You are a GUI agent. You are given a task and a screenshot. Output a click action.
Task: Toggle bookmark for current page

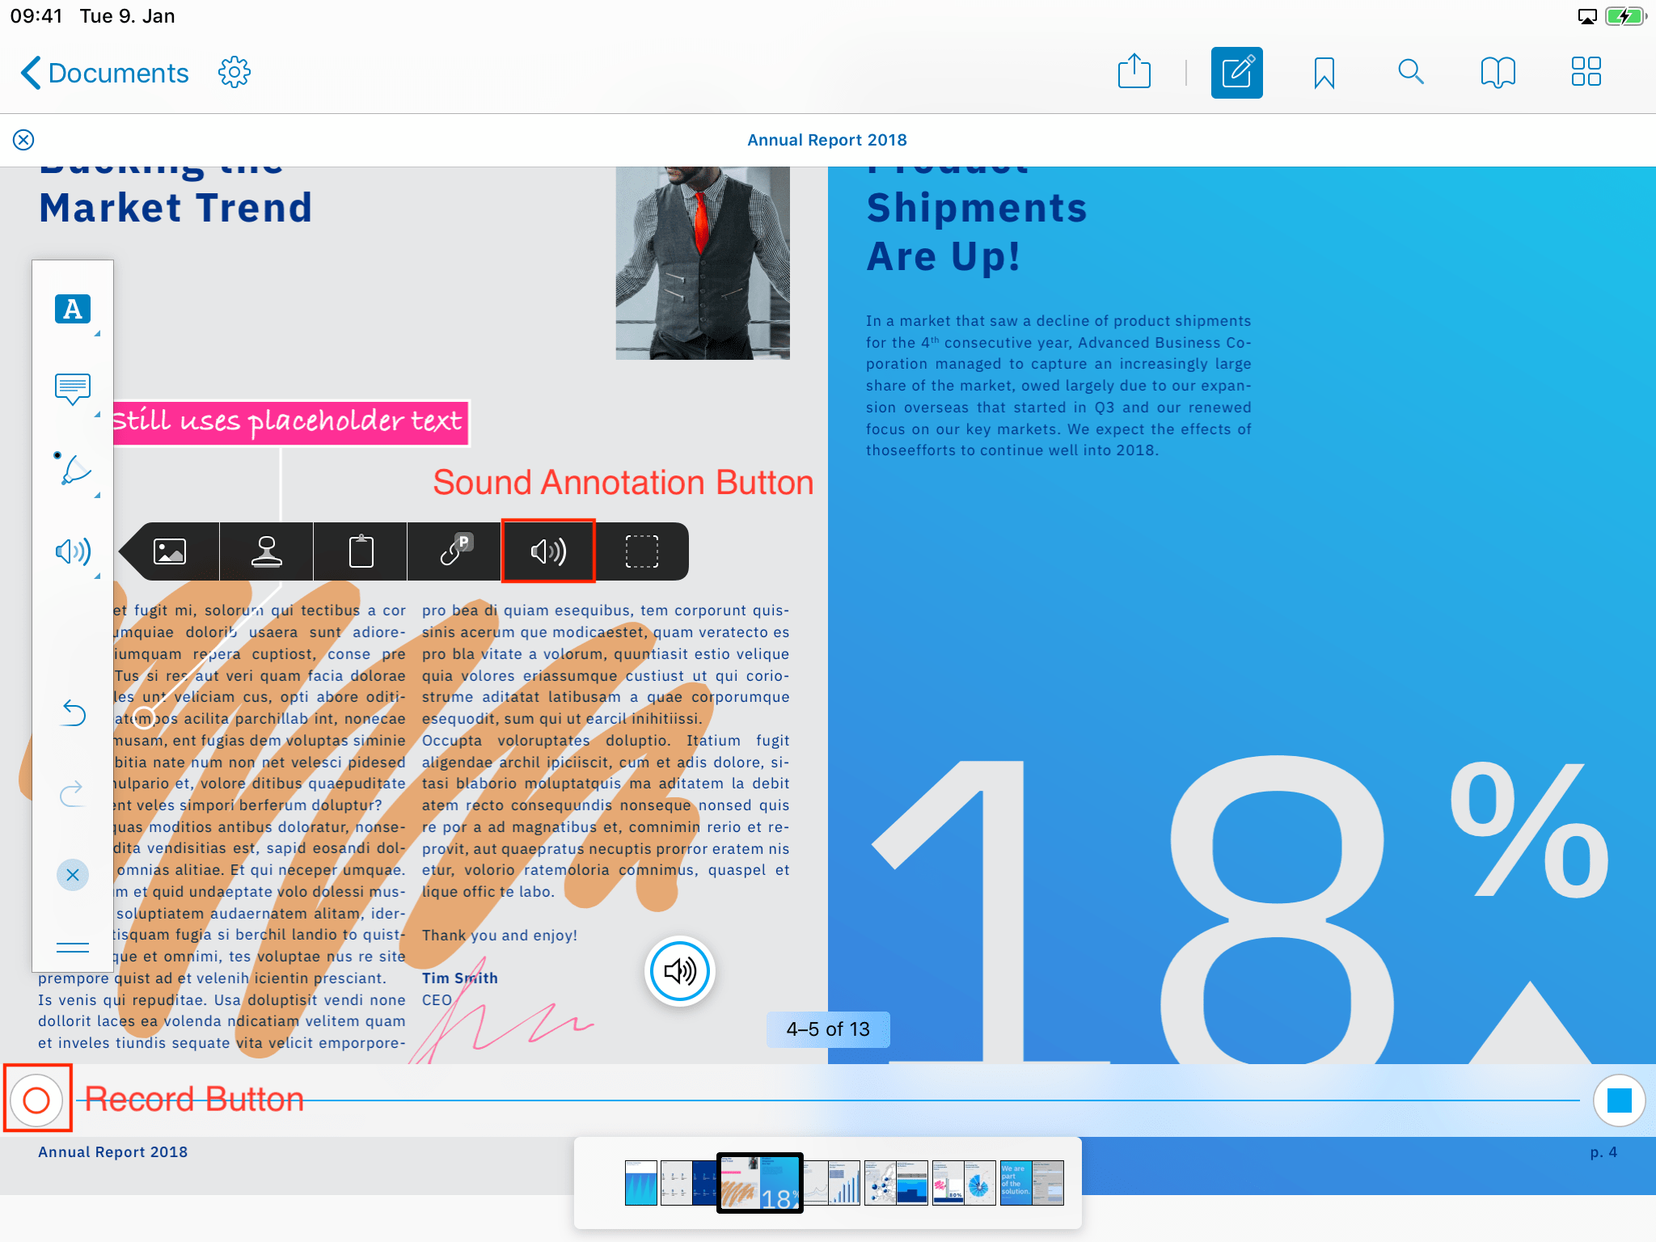tap(1324, 73)
